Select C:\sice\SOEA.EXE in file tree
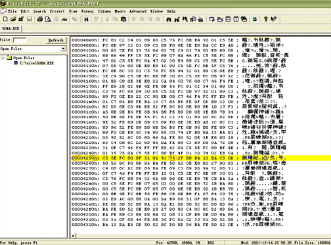Screen dimensions: 331x245 (37, 63)
